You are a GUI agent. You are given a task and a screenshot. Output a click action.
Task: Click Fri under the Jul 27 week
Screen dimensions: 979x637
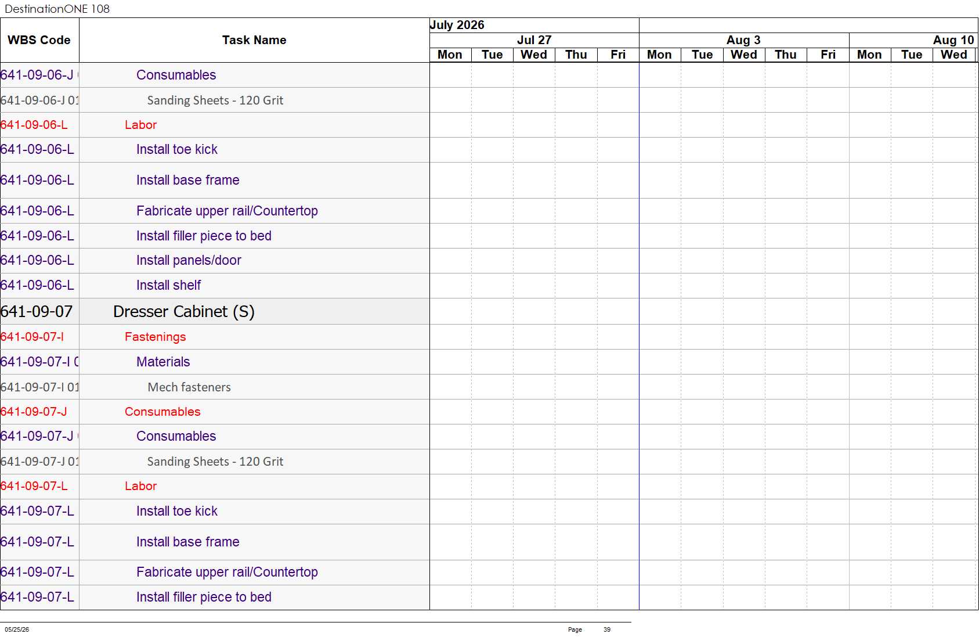click(x=618, y=55)
